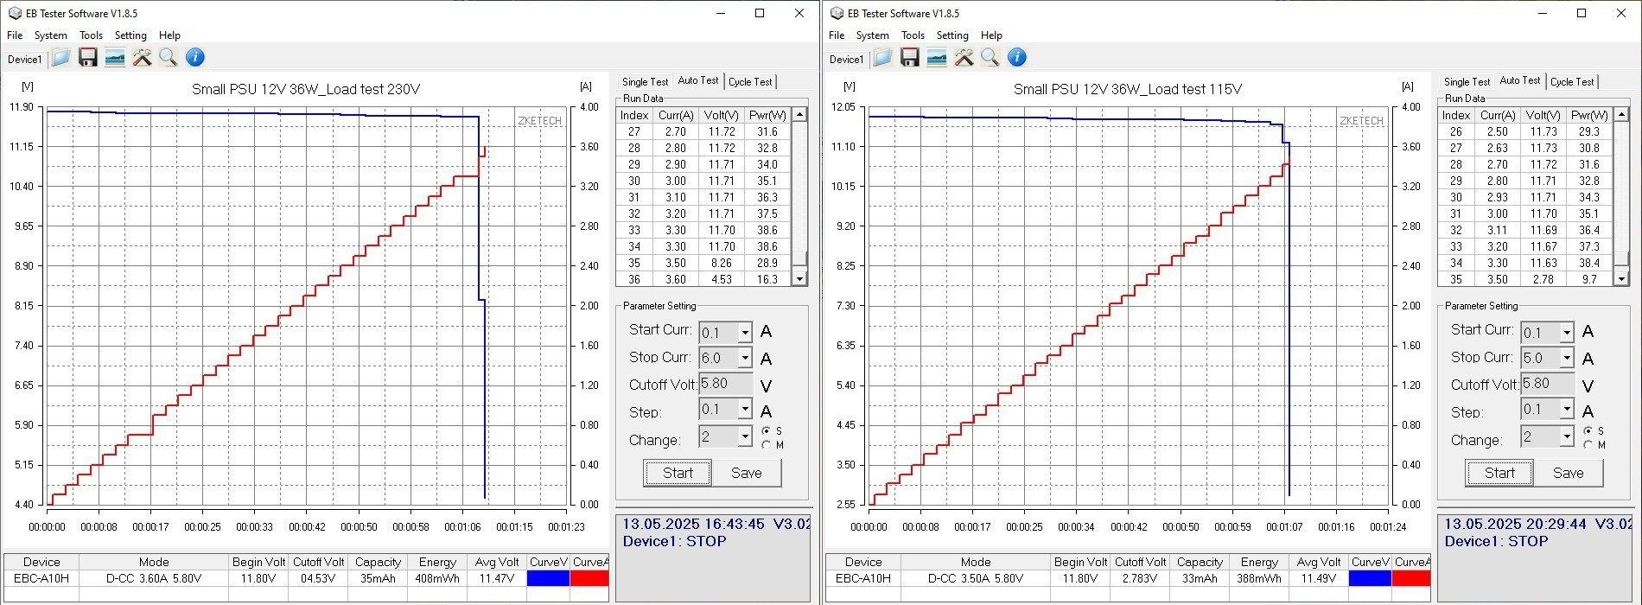
Task: Click the Save button in the 115V window
Action: (1568, 473)
